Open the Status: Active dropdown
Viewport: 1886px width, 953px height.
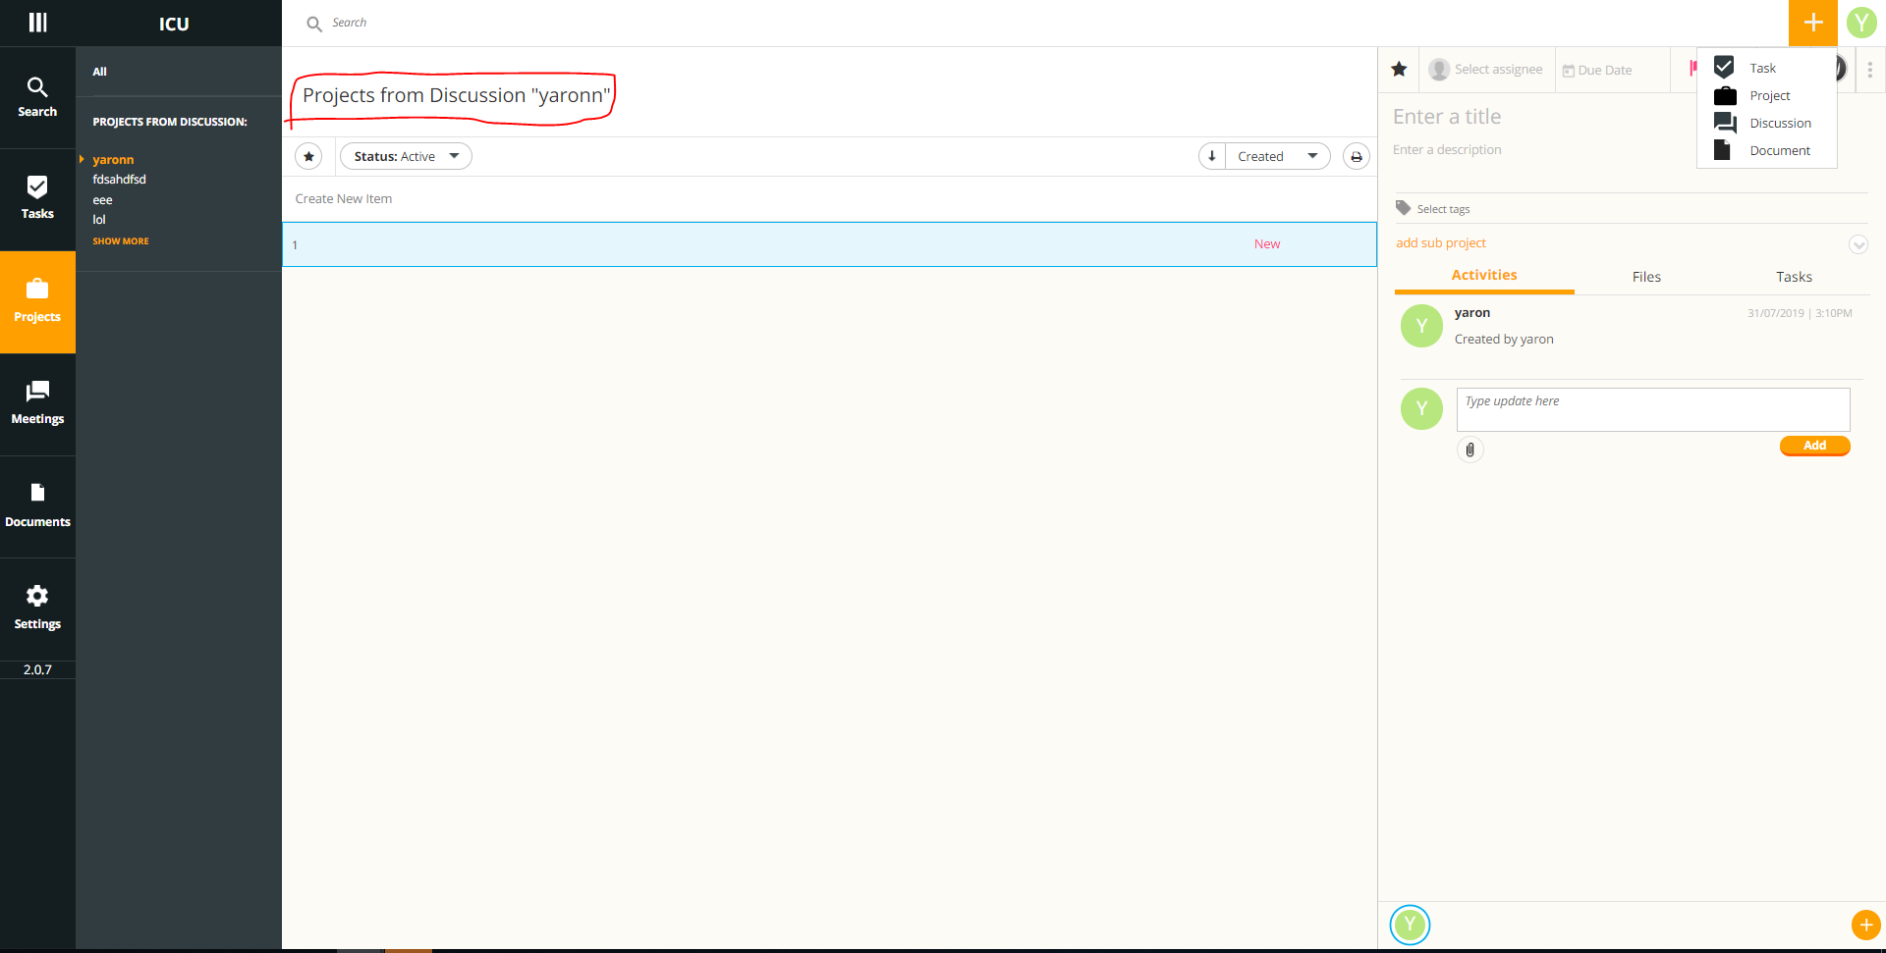[406, 156]
